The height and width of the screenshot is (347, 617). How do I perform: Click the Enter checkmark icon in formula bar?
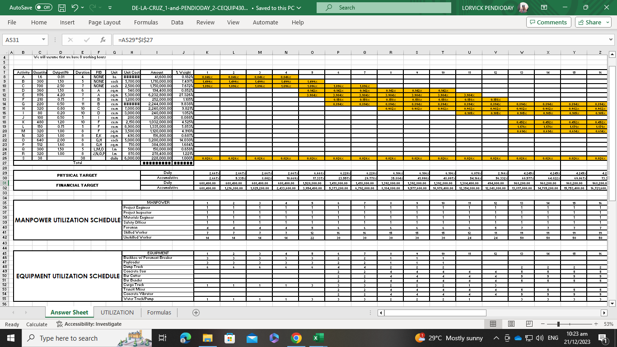[87, 40]
